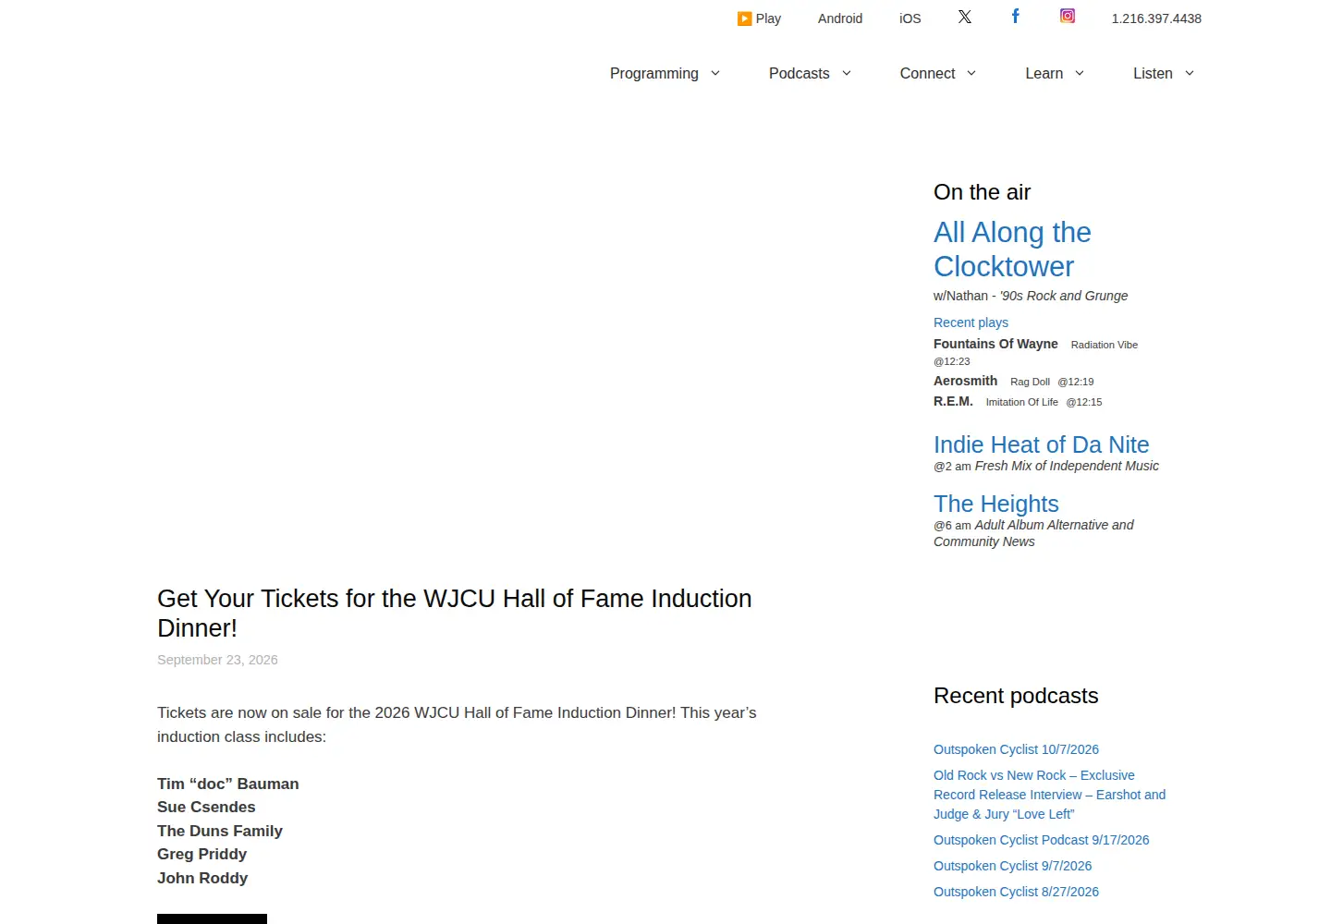Viewport: 1331px width, 924px height.
Task: Open Outspoken Cyclist 10/7/2026 podcast
Action: pyautogui.click(x=1016, y=749)
